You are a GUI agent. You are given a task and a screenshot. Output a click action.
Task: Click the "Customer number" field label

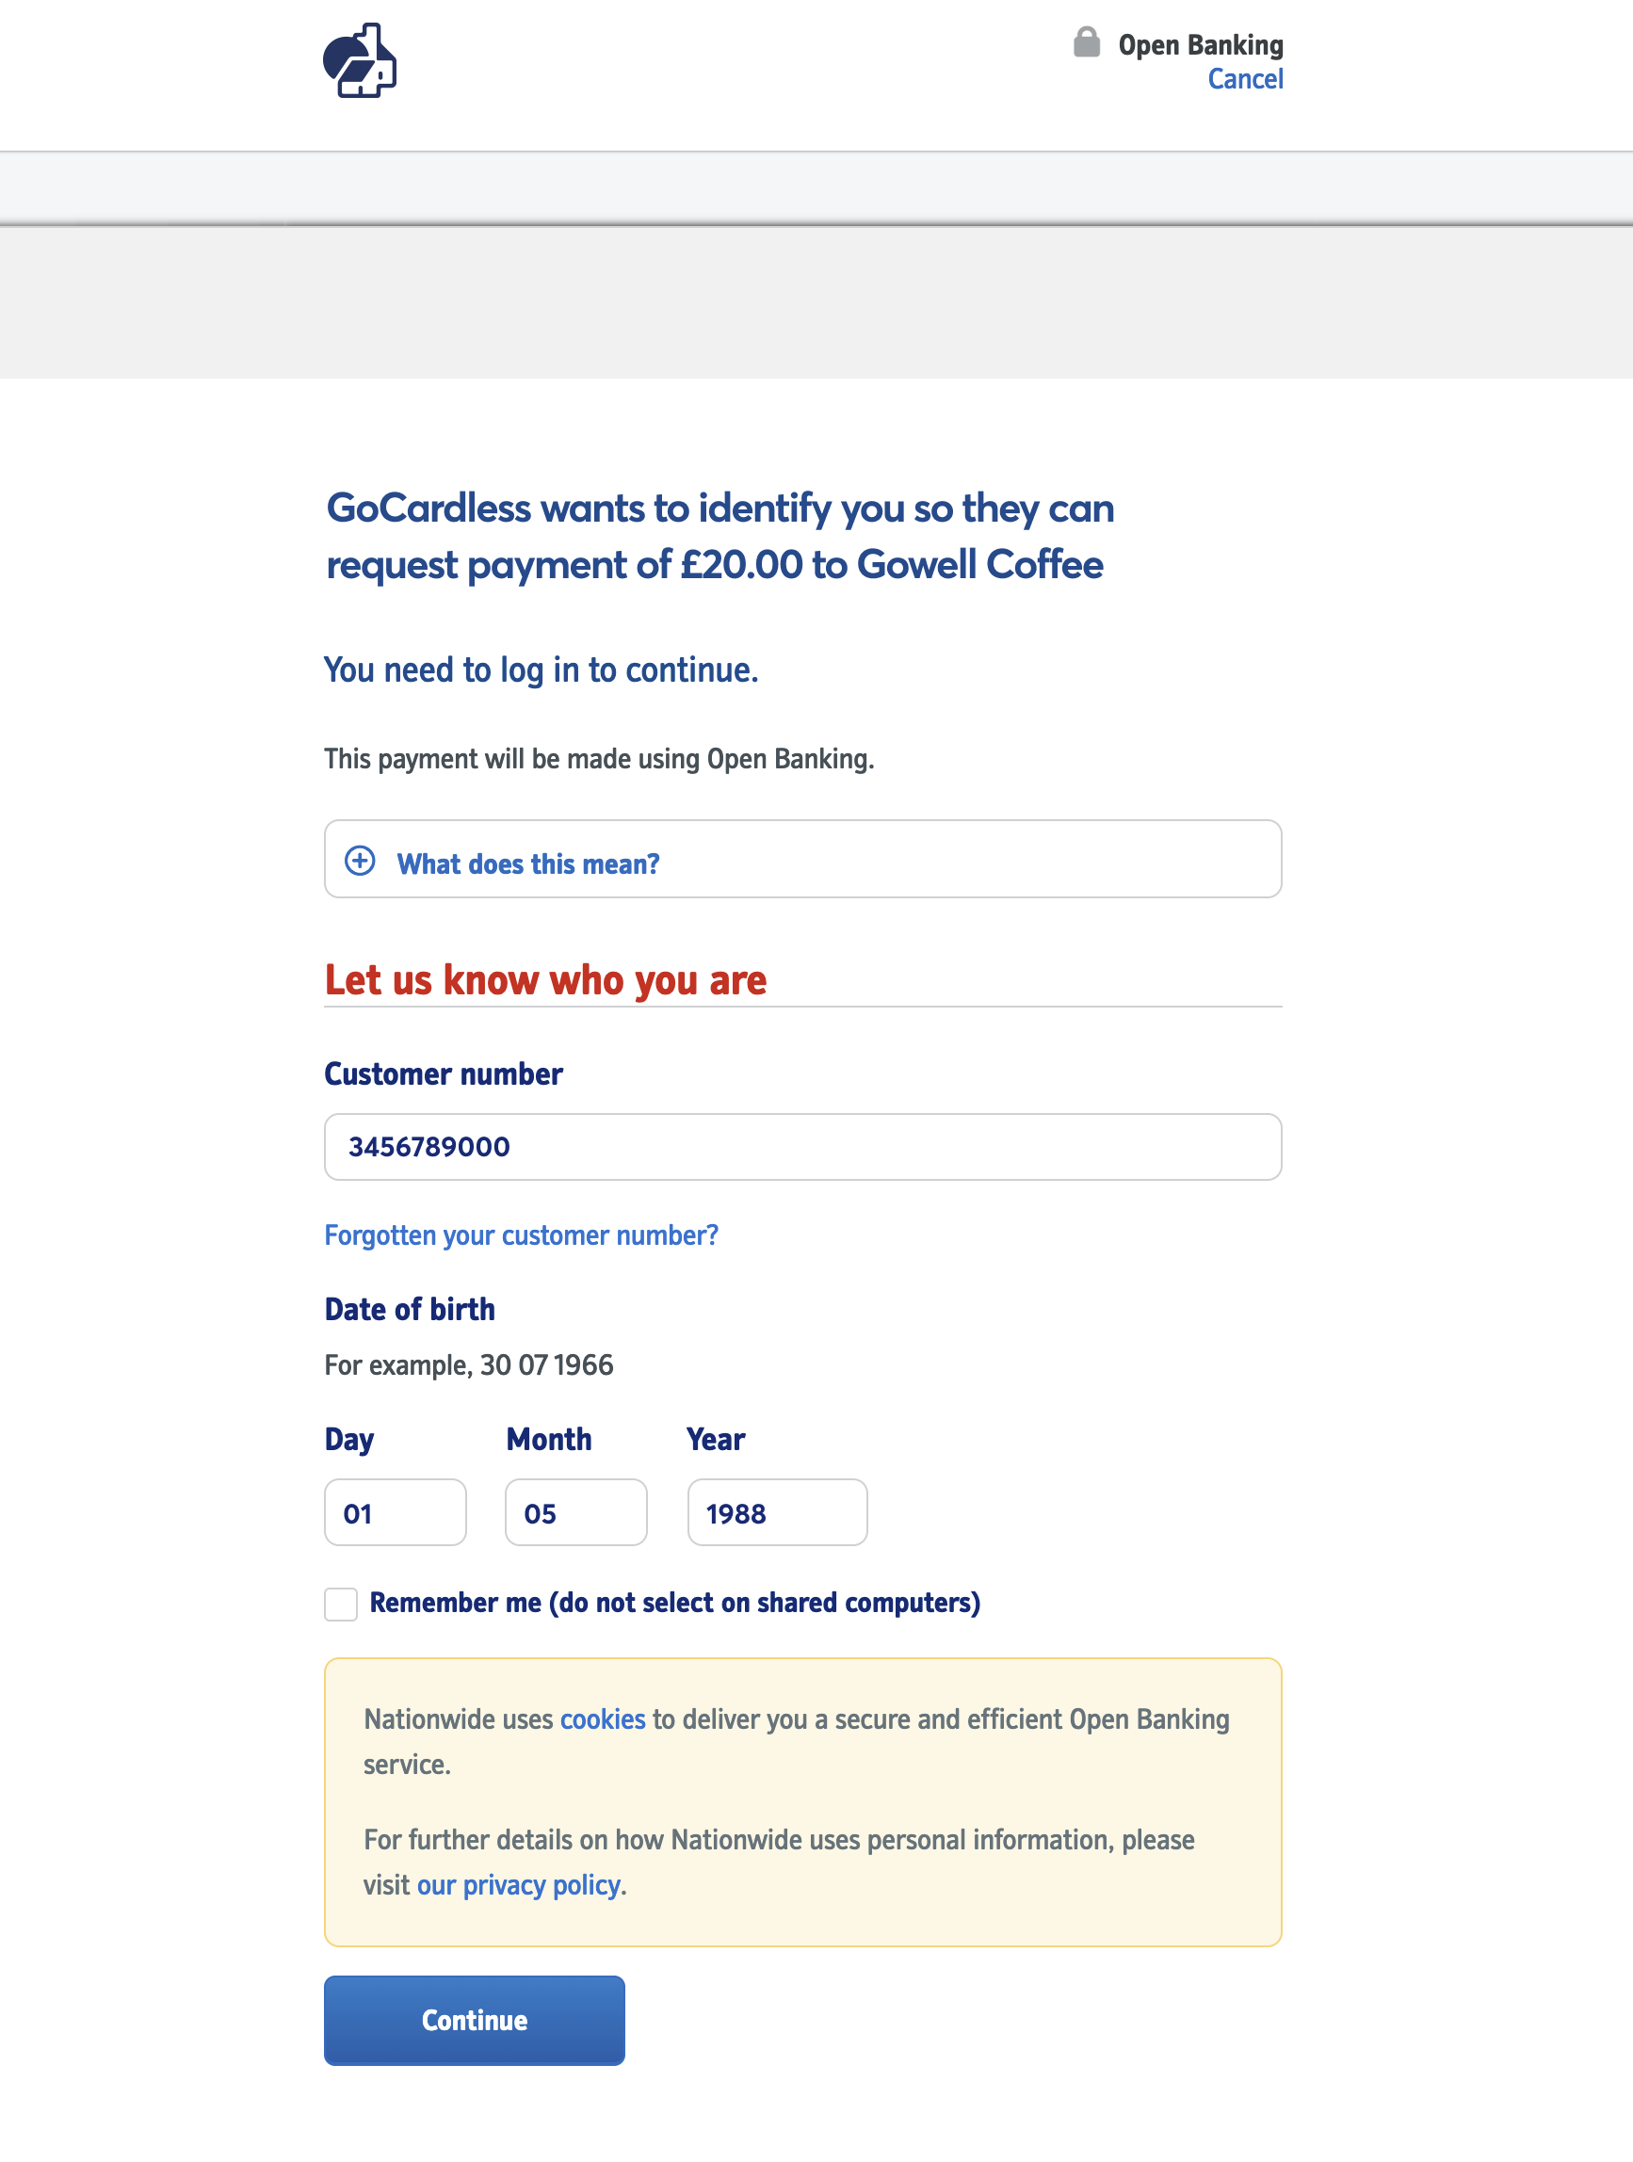coord(443,1074)
